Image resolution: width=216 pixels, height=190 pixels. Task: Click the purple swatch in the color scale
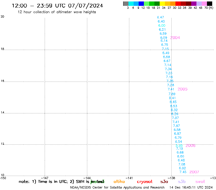[x=194, y=4]
